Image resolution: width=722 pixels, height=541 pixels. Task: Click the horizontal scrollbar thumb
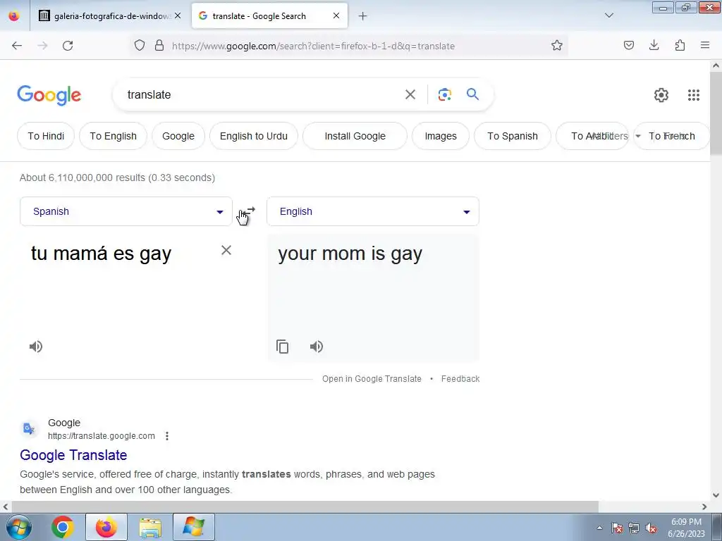click(x=305, y=507)
